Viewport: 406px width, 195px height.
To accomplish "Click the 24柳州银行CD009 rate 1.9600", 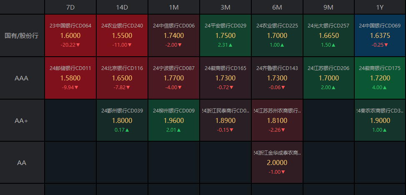I will pos(174,120).
